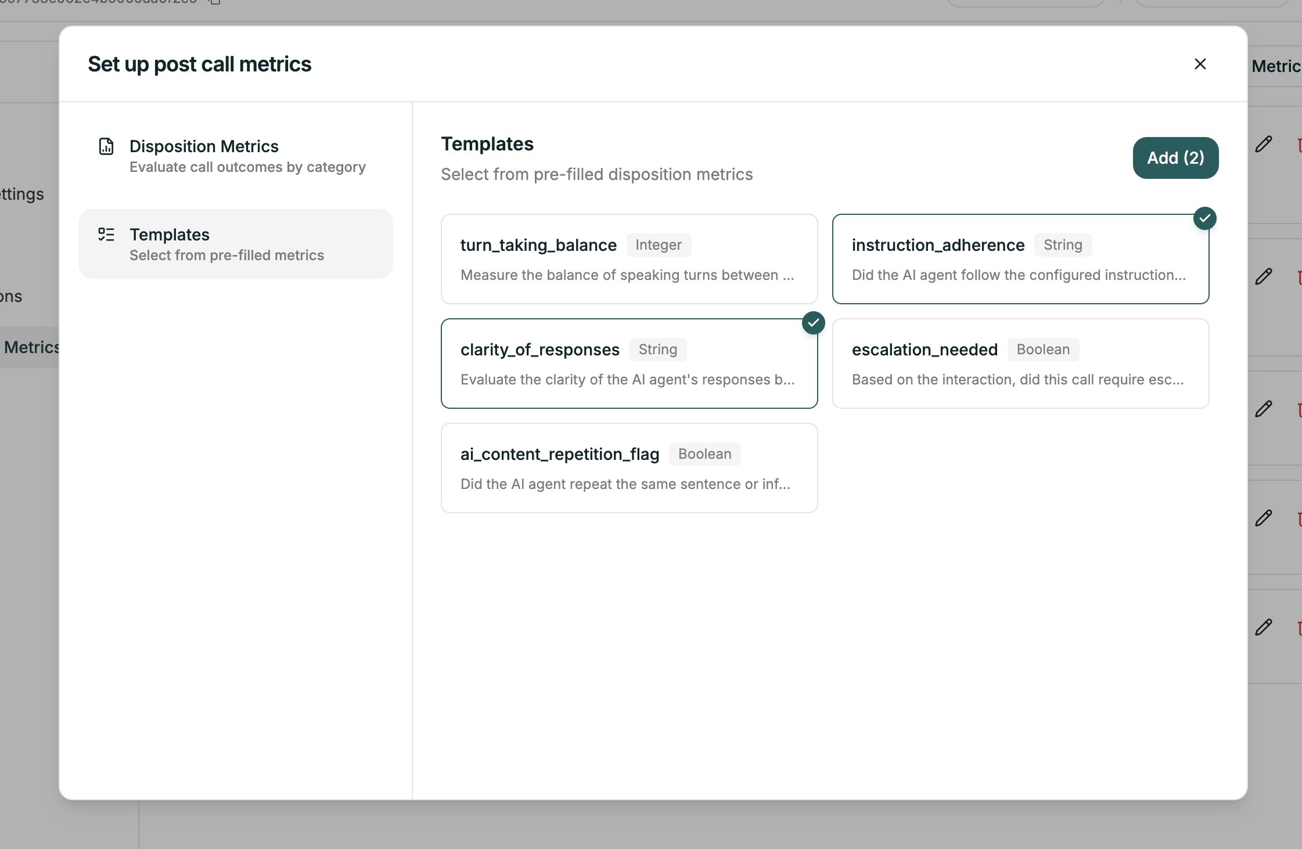Click the Templates checklist icon in the sidebar

(x=106, y=234)
